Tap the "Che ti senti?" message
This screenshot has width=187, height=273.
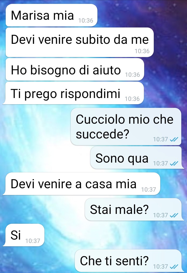pyautogui.click(x=129, y=261)
